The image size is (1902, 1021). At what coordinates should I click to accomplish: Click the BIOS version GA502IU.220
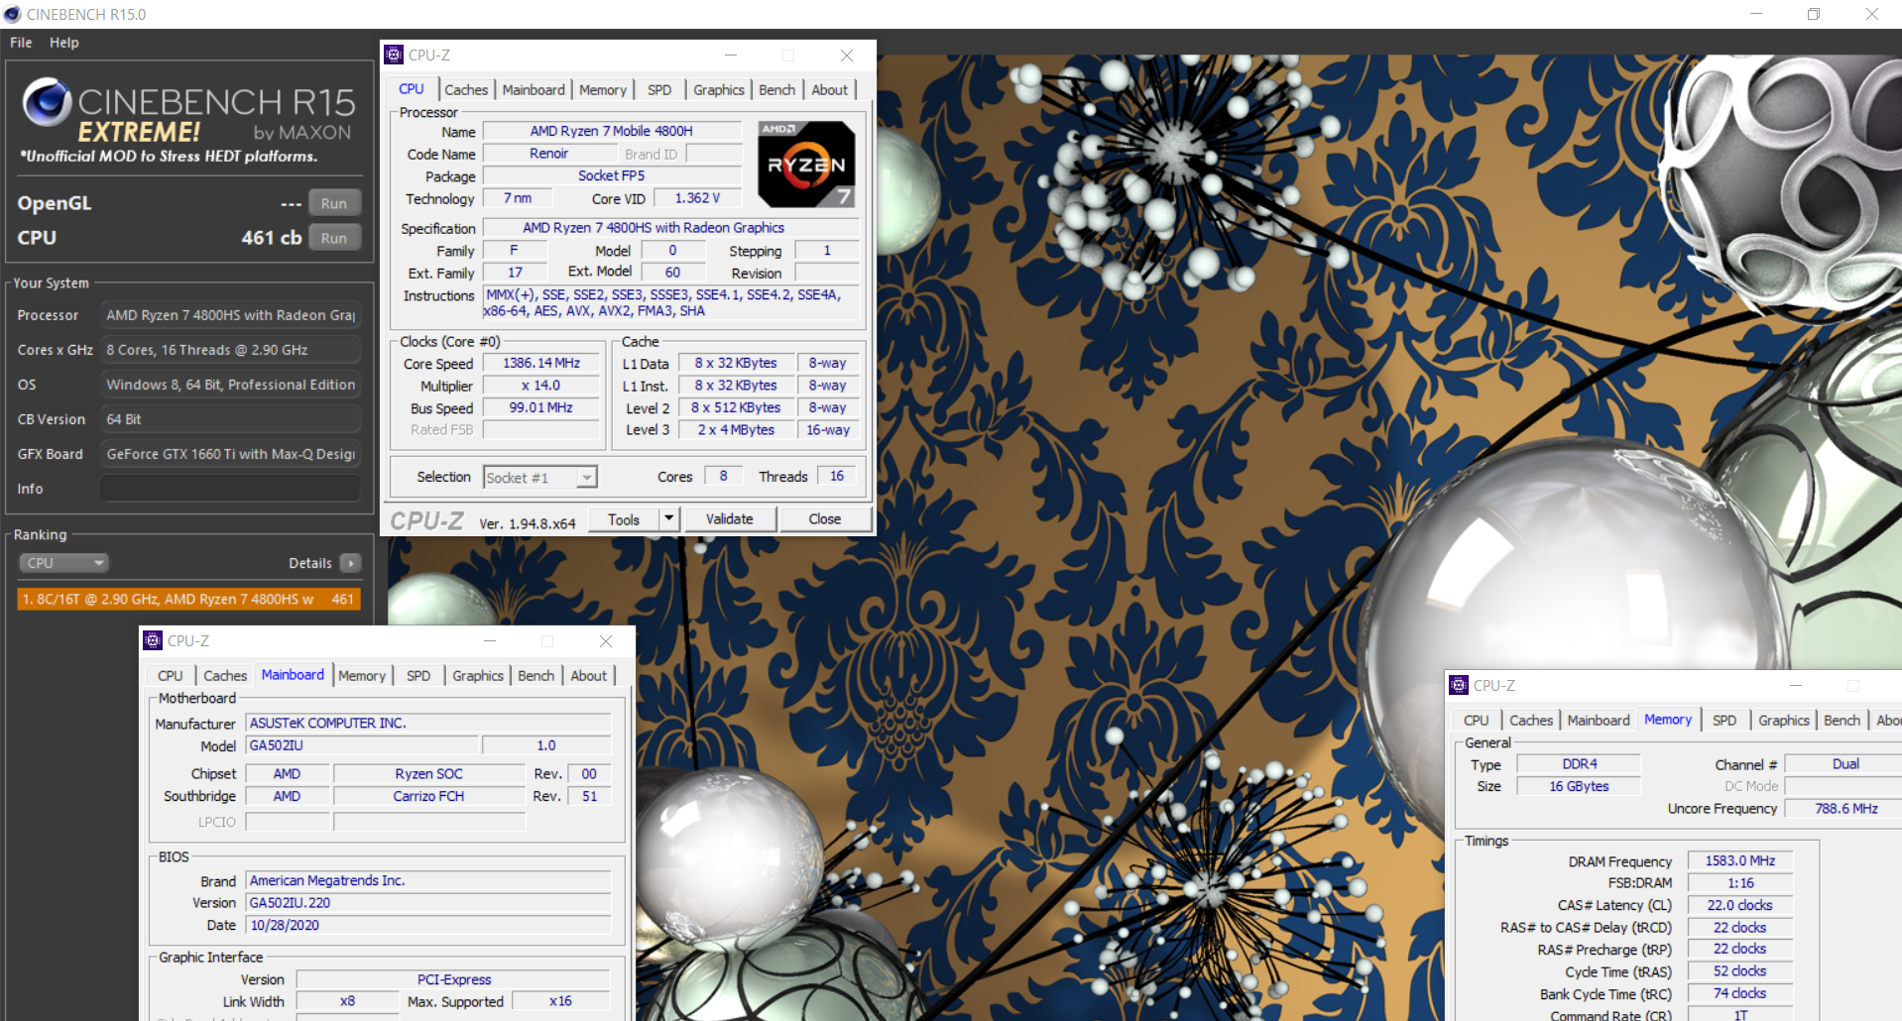coord(429,903)
